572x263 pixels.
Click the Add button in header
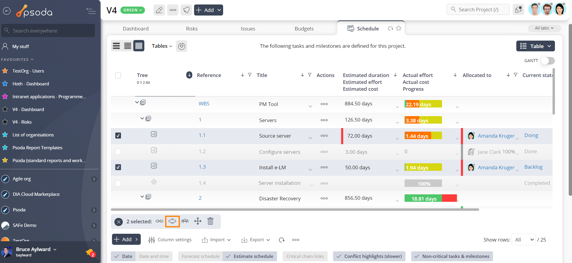point(208,10)
